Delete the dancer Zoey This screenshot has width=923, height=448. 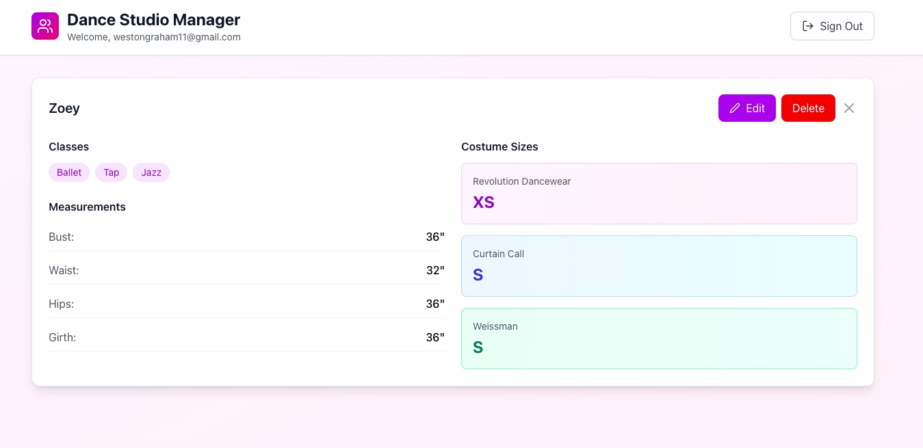pos(808,108)
